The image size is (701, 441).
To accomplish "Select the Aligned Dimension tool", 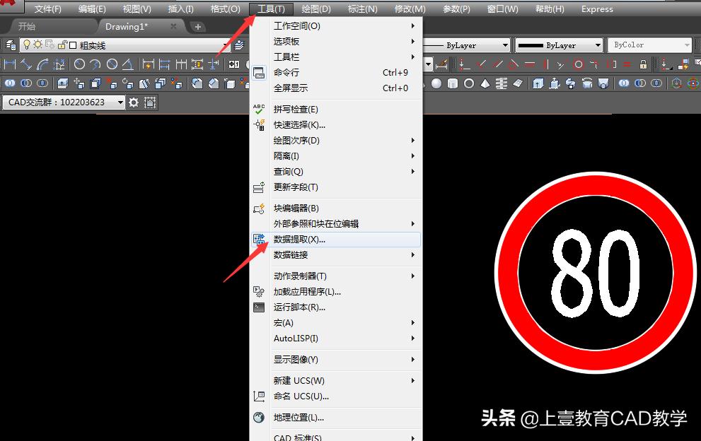I will (x=27, y=64).
